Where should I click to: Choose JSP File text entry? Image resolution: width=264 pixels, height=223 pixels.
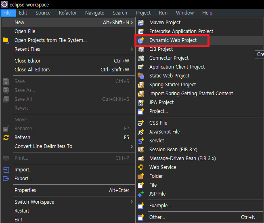(x=157, y=194)
